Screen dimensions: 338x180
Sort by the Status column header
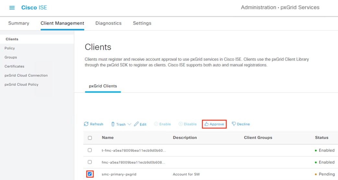point(321,138)
